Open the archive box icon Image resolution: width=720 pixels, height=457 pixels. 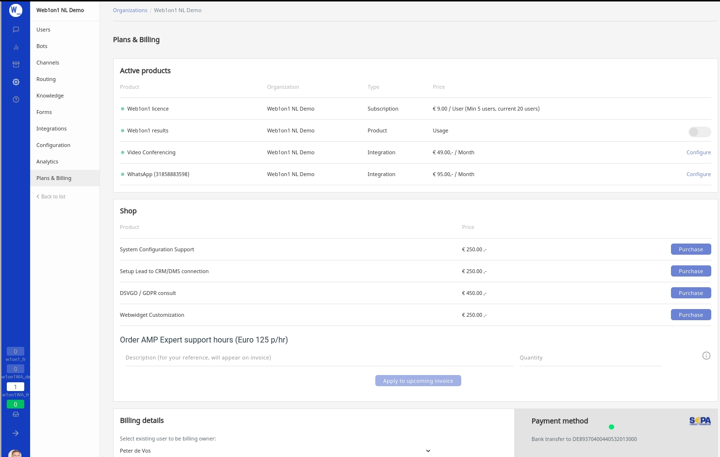[16, 65]
